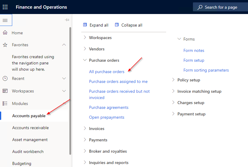This screenshot has width=248, height=167.
Task: Go to Home in navigation pane
Action: 17,33
